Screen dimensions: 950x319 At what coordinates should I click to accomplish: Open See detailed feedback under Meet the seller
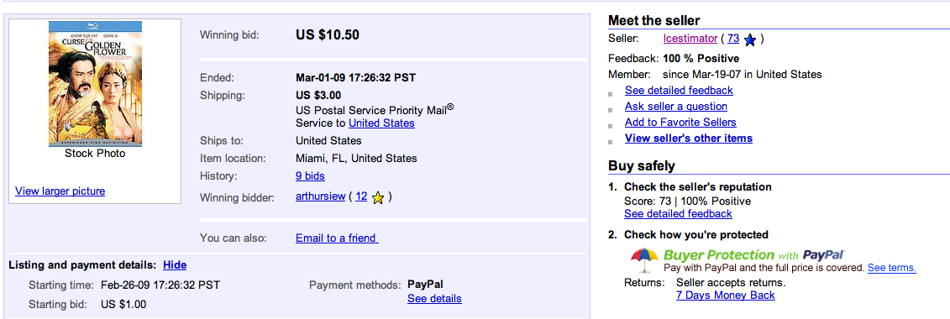click(x=679, y=90)
